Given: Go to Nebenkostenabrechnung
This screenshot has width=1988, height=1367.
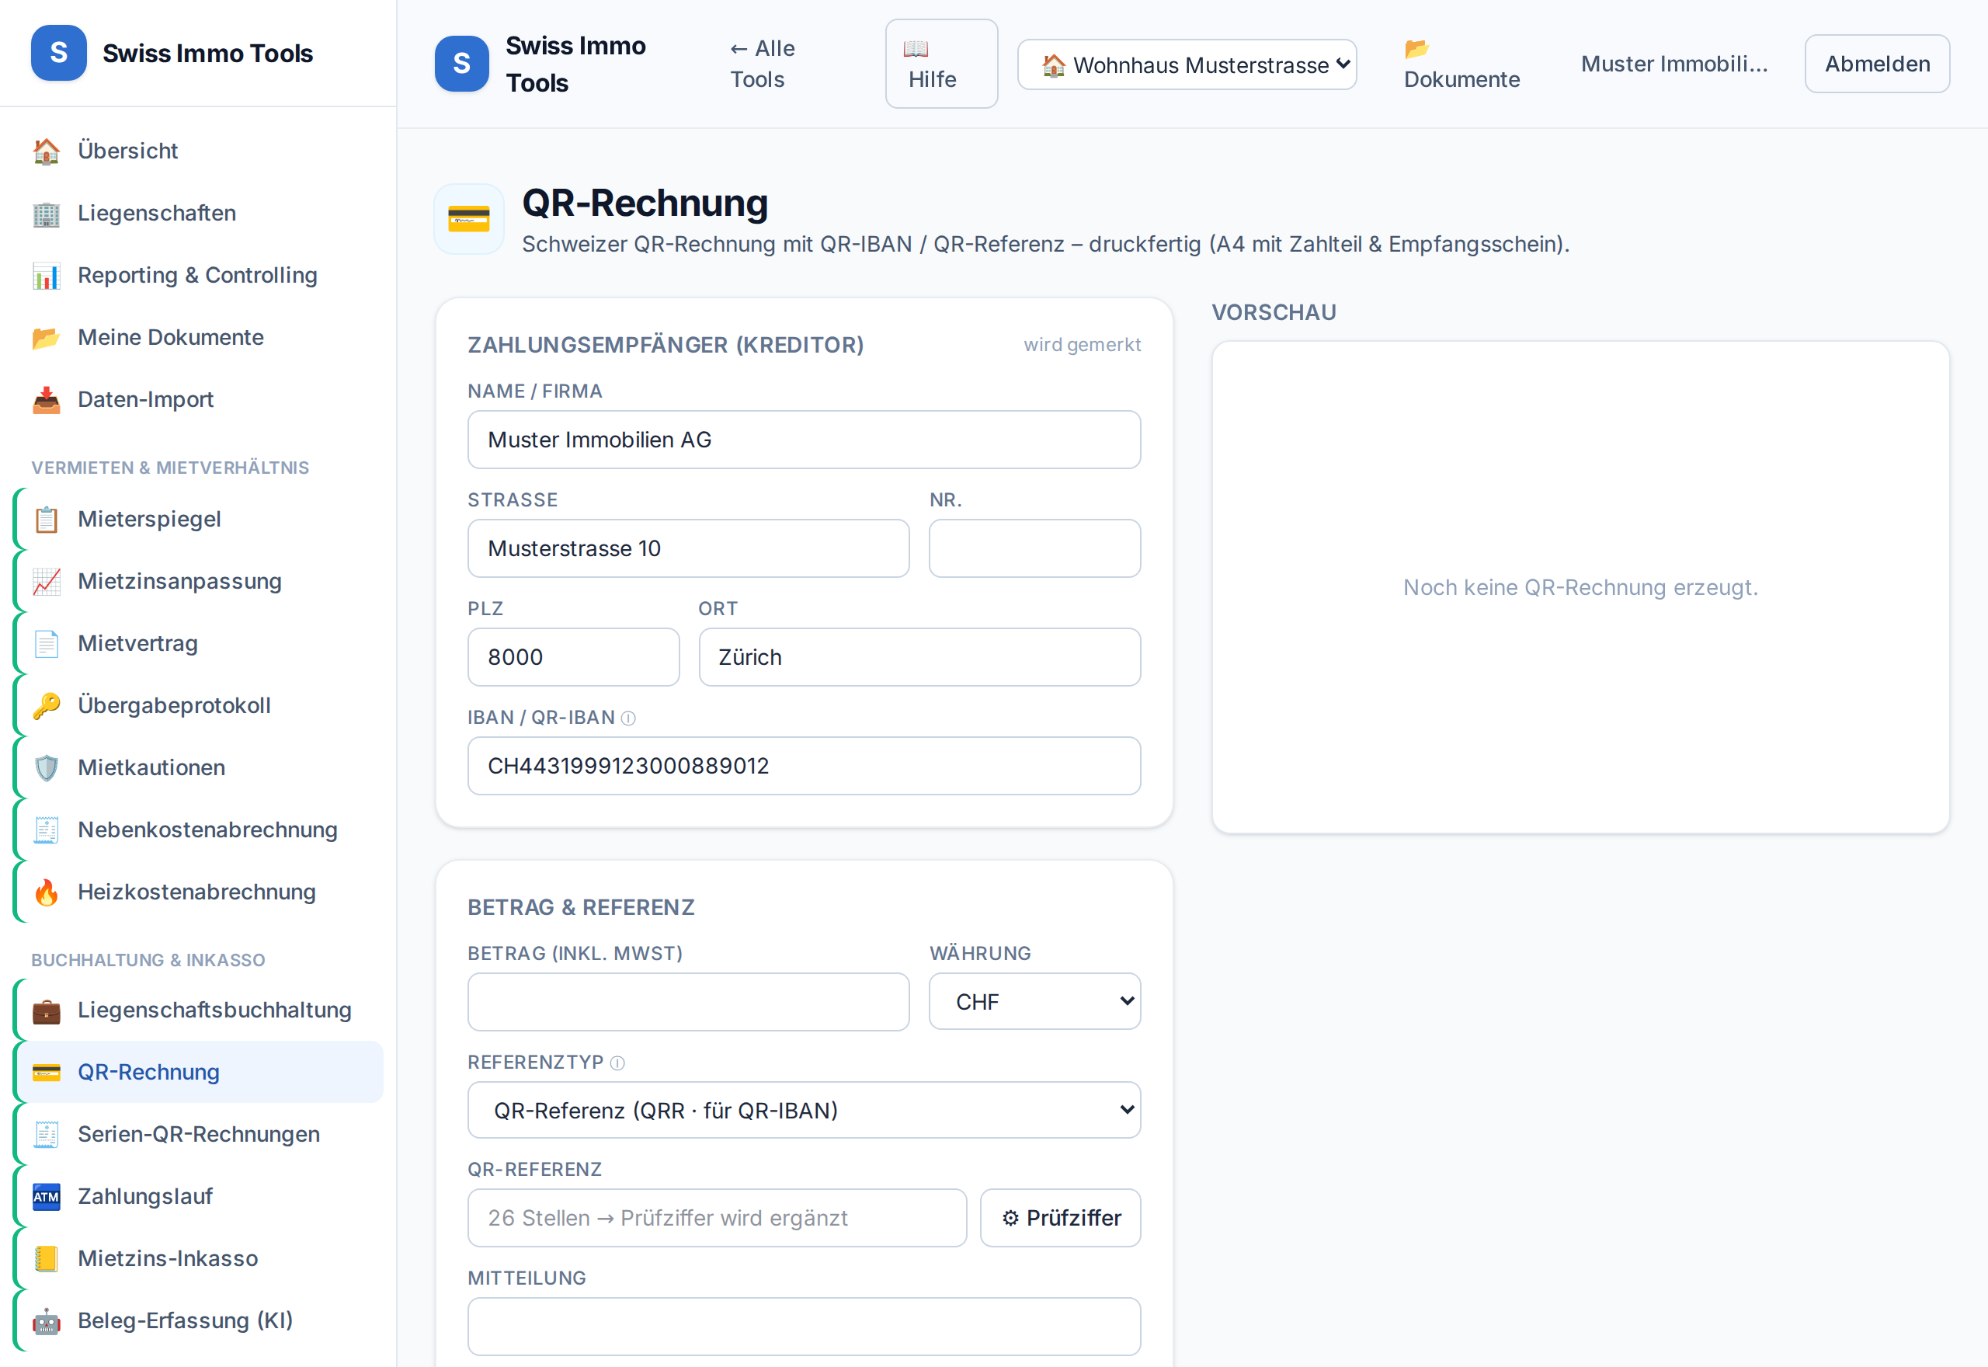Looking at the screenshot, I should pyautogui.click(x=198, y=830).
